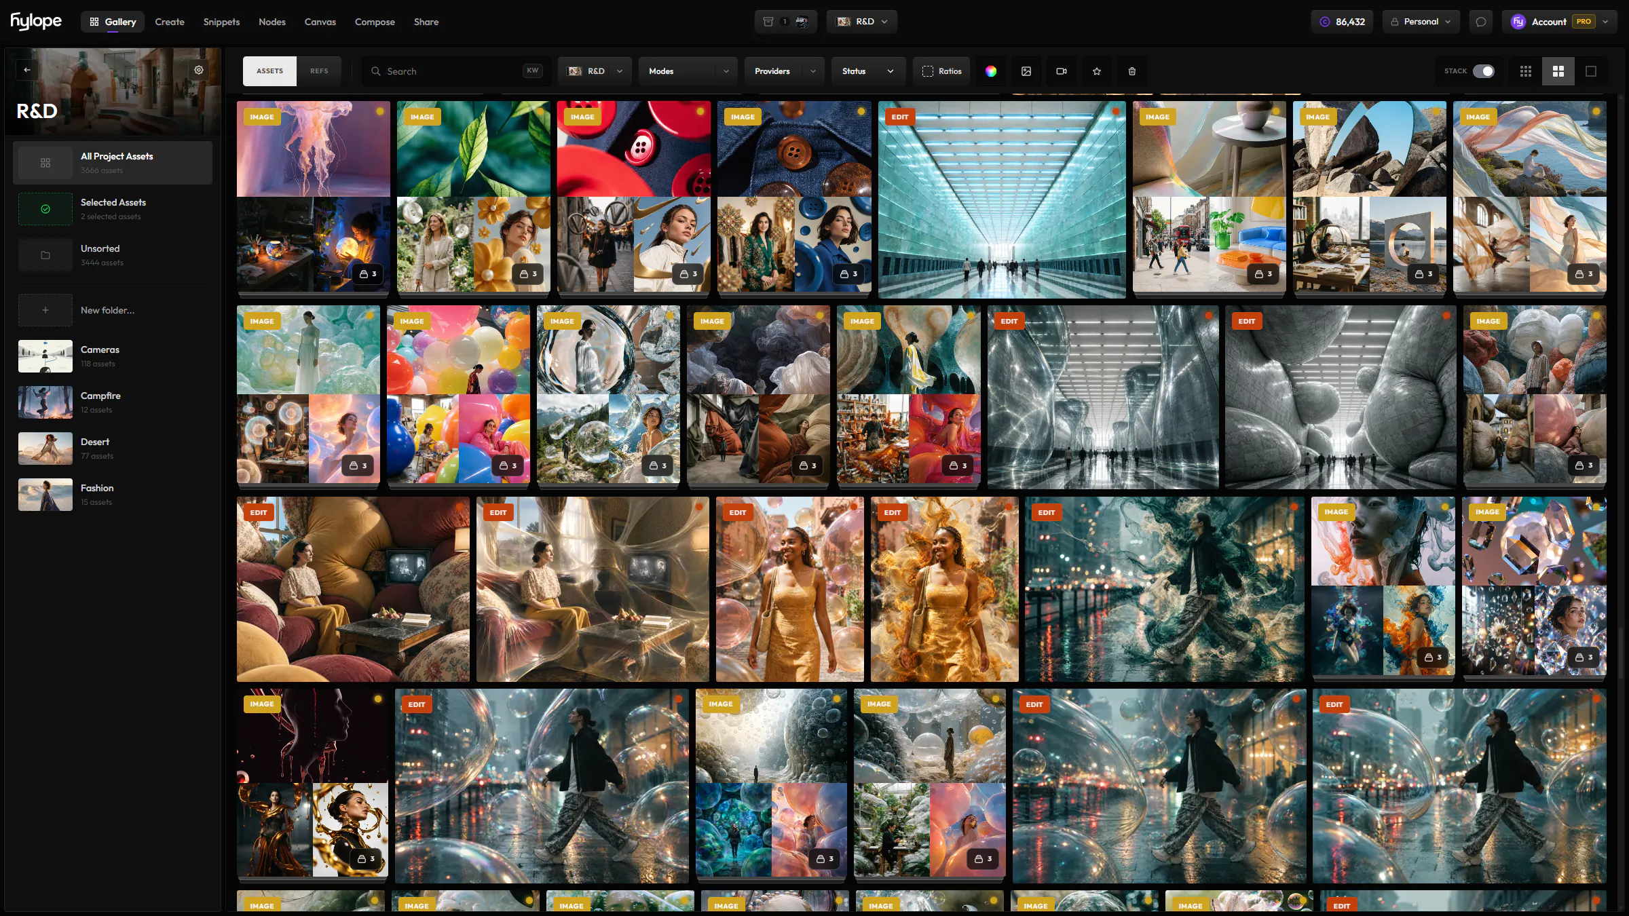Click the trash filter icon
The height and width of the screenshot is (916, 1629).
[x=1132, y=71]
